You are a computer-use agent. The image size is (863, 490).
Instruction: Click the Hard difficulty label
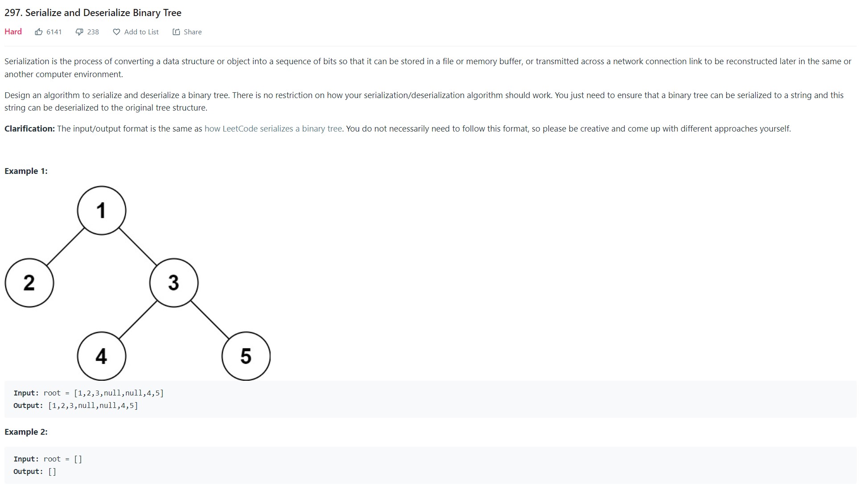tap(13, 32)
